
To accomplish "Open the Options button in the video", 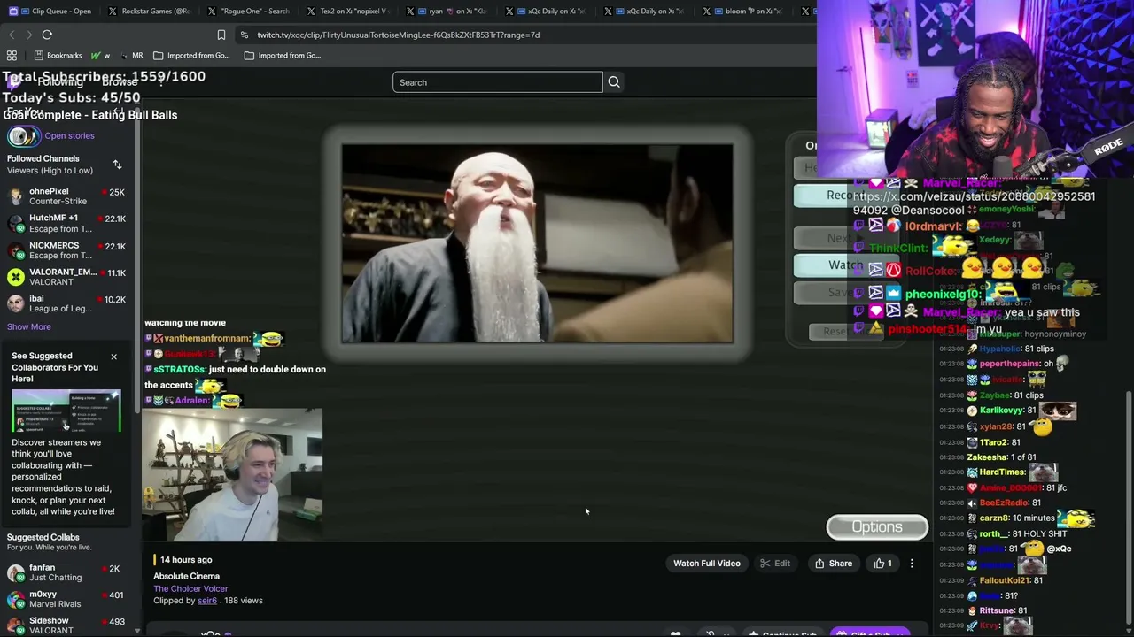I will point(877,527).
